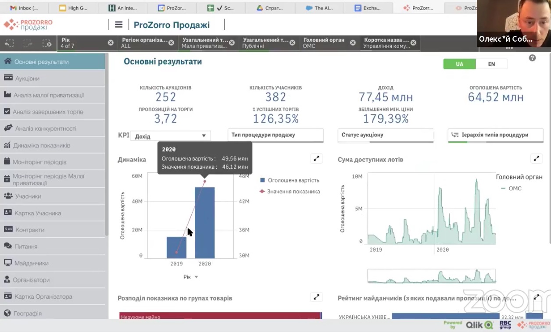Screen dimensions: 551x332
Task: Go to Аналіз конкурентності section
Action: point(46,129)
